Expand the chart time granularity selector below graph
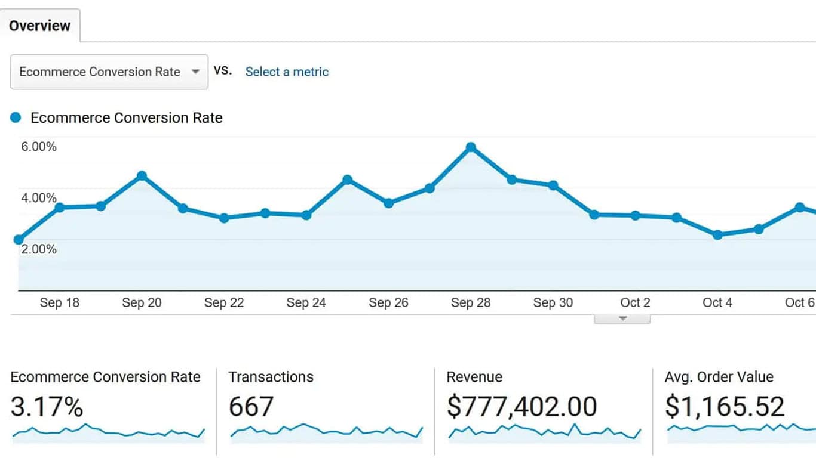The height and width of the screenshot is (458, 816). point(622,317)
